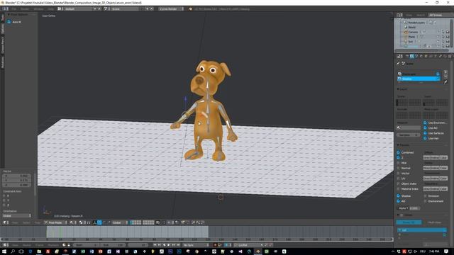The height and width of the screenshot is (255, 454).
Task: Toggle the AO pass checkbox
Action: (x=399, y=201)
